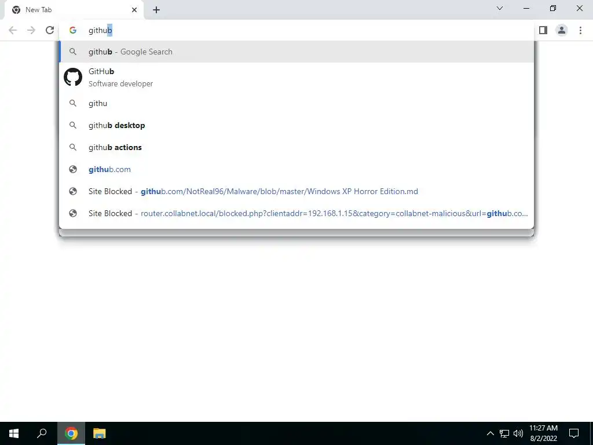593x445 pixels.
Task: Choose the 'githu' search suggestion
Action: 296,103
